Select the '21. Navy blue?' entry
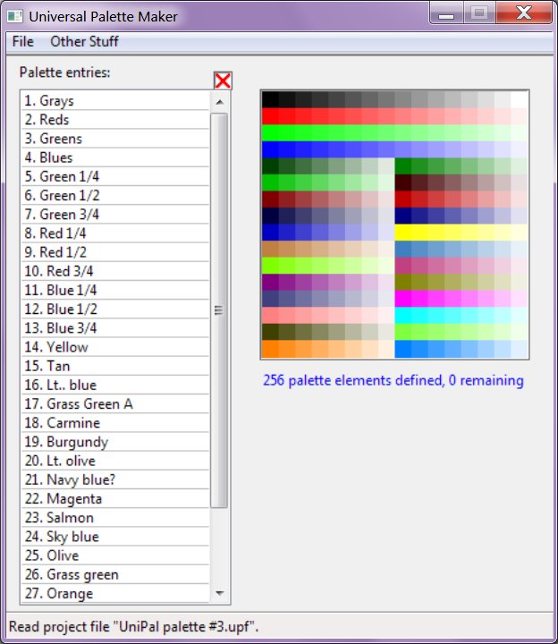558x644 pixels. (x=115, y=479)
